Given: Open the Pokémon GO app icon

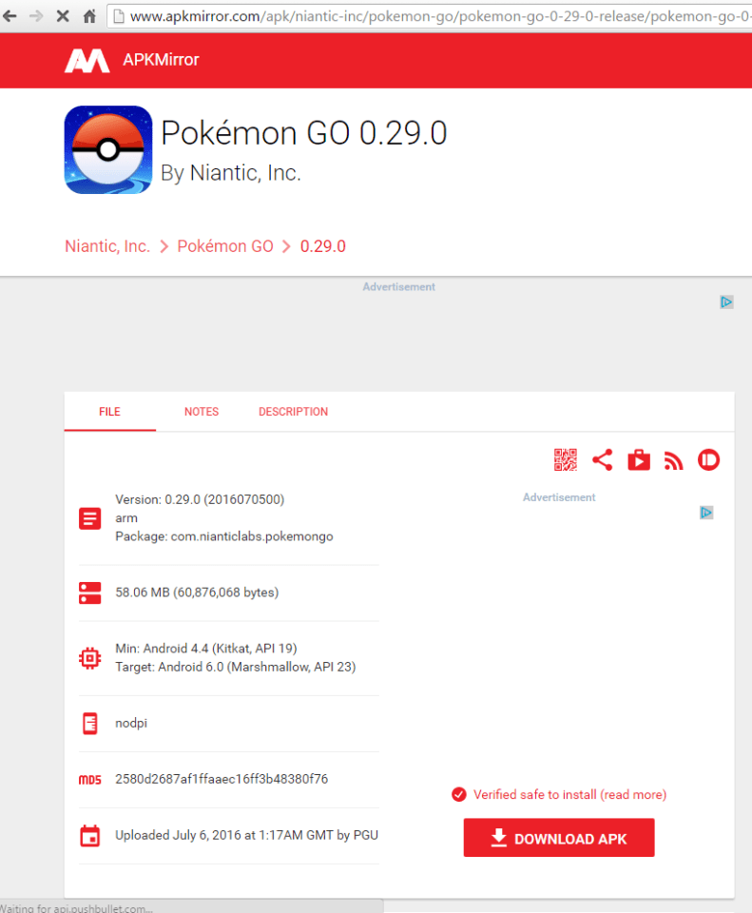Looking at the screenshot, I should [x=108, y=149].
